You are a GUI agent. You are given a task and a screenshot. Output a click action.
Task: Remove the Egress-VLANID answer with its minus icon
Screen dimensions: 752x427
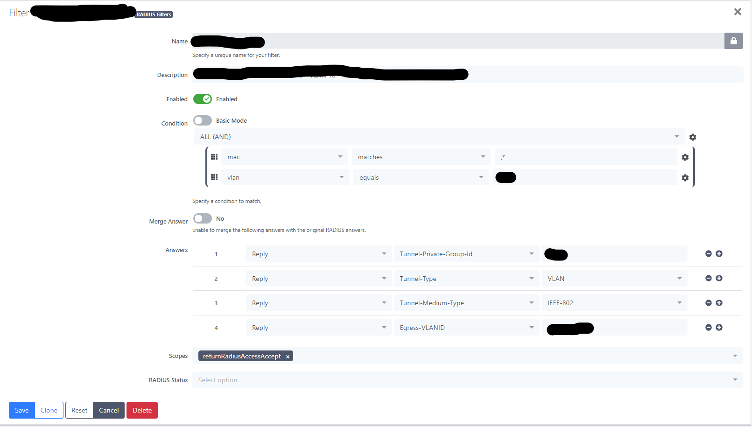[x=708, y=327]
